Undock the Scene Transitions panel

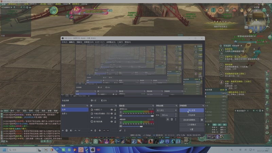176,106
